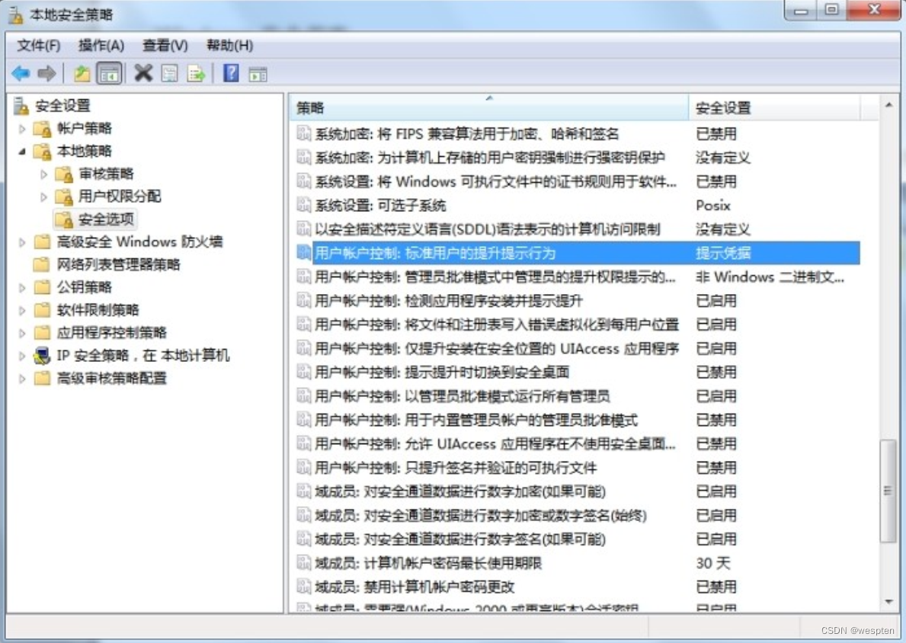The width and height of the screenshot is (906, 643).
Task: Collapse the 本地策略 tree node
Action: 22,152
